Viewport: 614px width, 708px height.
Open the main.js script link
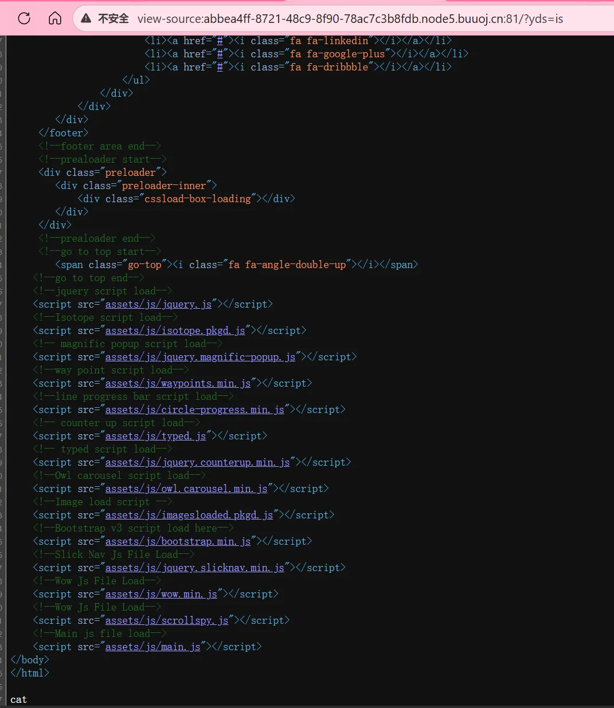tap(152, 647)
